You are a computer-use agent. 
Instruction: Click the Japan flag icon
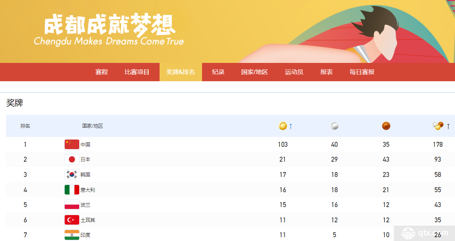click(72, 159)
